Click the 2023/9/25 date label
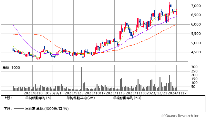Image resolution: width=206 pixels, height=117 pixels. point(74,93)
